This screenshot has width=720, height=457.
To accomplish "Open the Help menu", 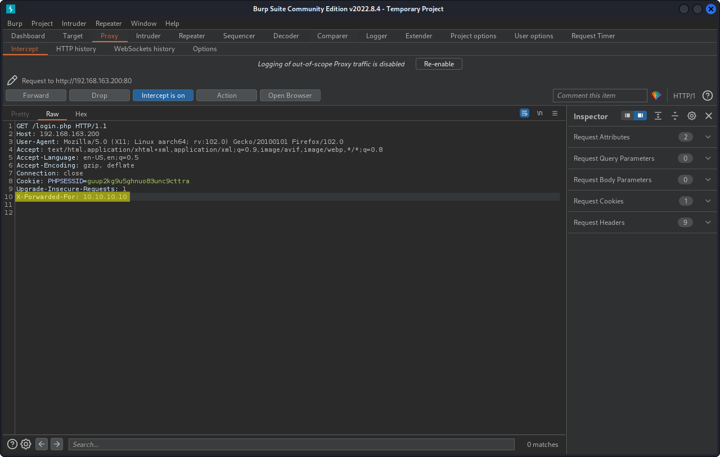I will point(172,24).
